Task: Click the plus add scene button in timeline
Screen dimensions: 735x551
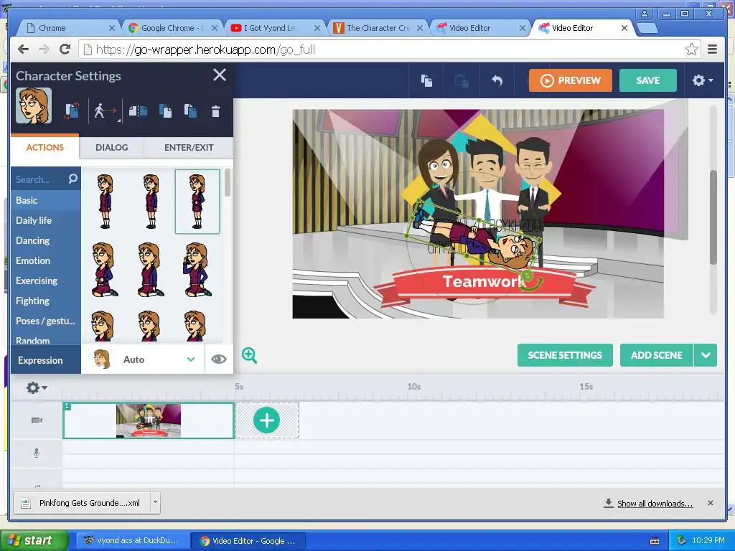Action: [x=267, y=420]
